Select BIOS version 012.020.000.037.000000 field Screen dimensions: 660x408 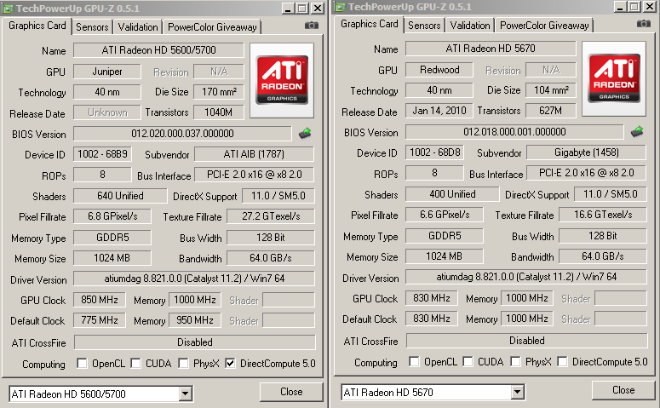tap(182, 134)
